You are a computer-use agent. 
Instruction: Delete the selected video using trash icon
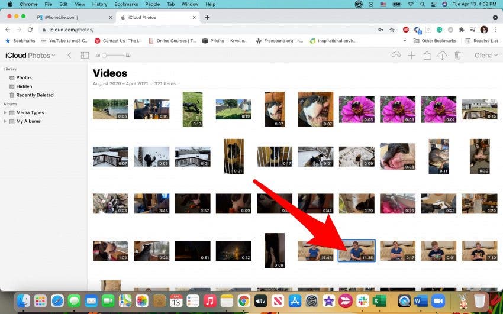pos(457,55)
